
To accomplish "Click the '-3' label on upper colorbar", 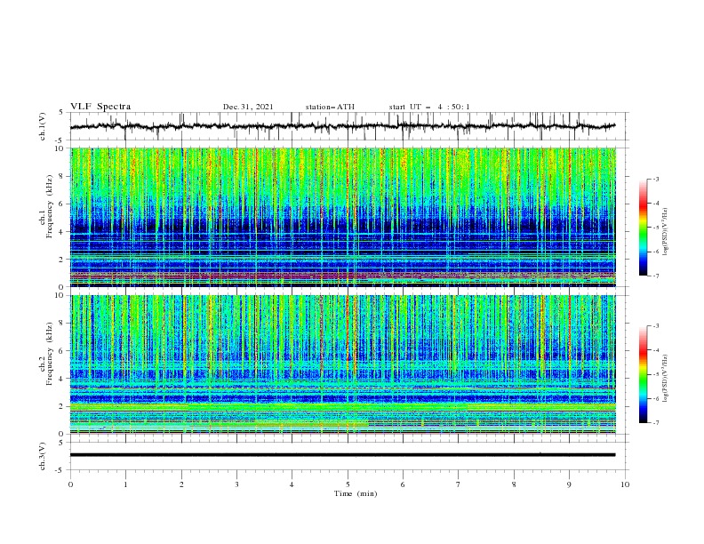I will [656, 179].
